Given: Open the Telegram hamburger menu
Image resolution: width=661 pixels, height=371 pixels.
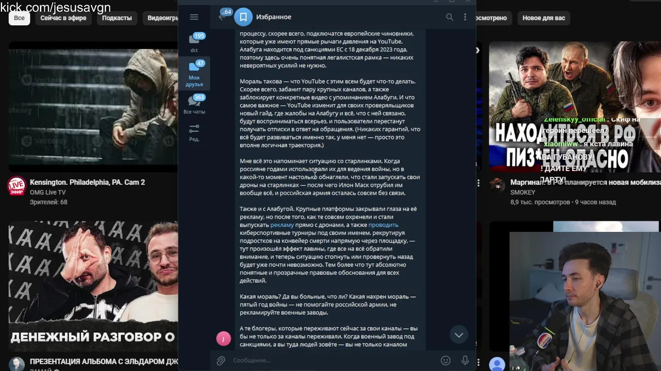Looking at the screenshot, I should [194, 17].
